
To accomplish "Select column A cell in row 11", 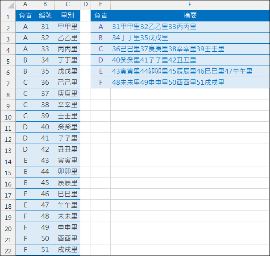I will coord(25,127).
